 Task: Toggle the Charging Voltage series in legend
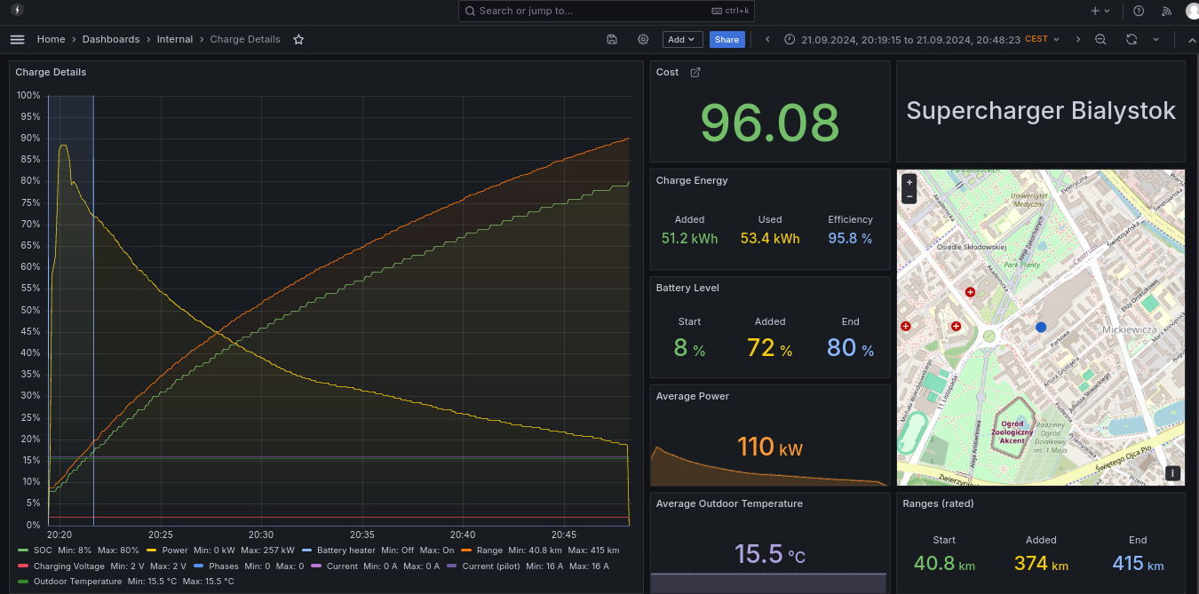point(69,566)
